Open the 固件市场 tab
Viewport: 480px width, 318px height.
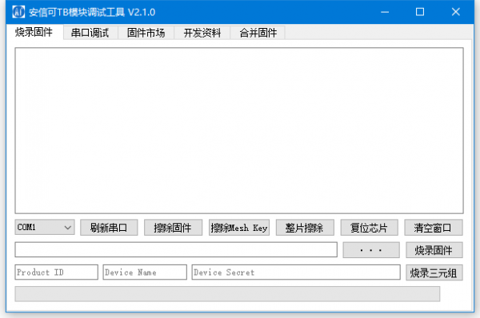[146, 33]
